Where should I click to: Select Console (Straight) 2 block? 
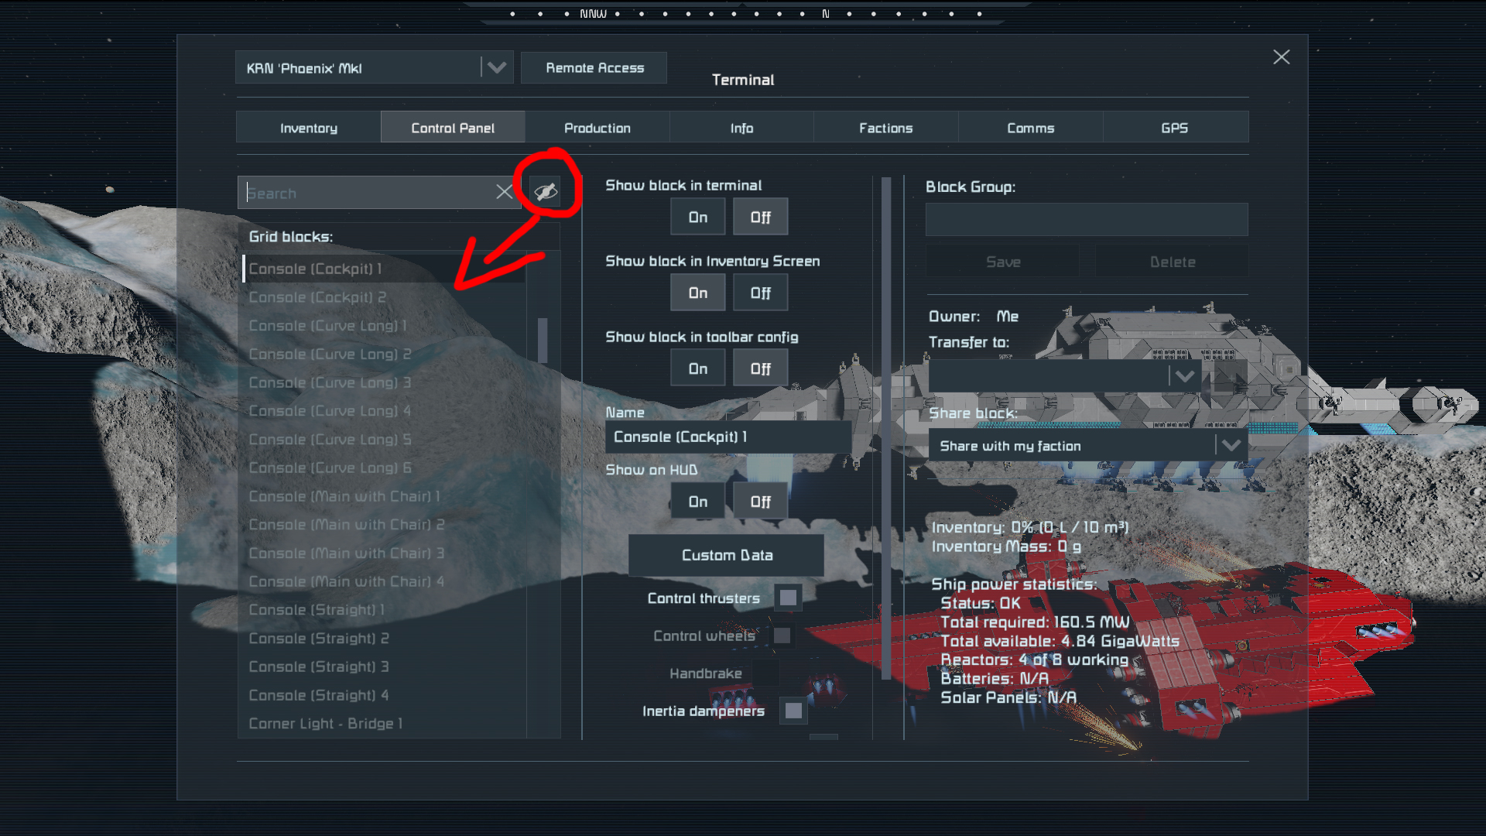pos(385,639)
